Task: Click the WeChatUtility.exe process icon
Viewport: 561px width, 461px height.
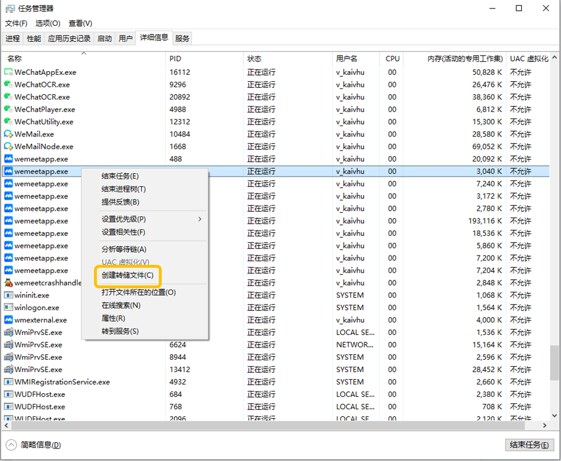Action: tap(8, 122)
